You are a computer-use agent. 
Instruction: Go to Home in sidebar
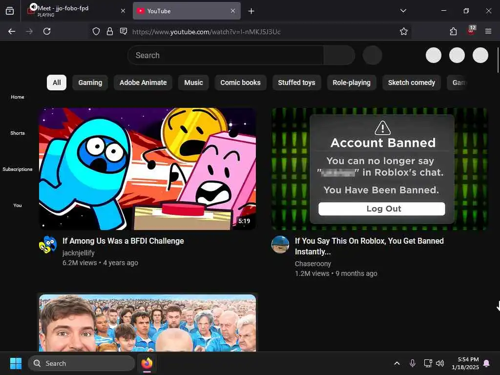pyautogui.click(x=18, y=97)
